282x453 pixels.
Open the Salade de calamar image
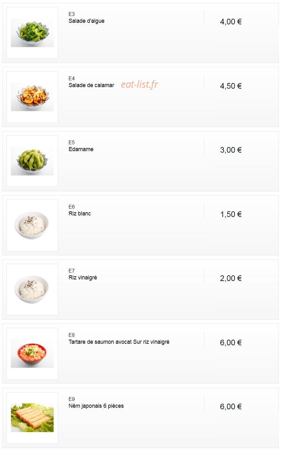(x=32, y=97)
